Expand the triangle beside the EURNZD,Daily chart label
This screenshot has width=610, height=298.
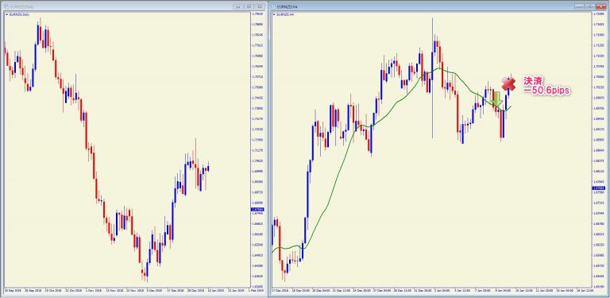click(6, 14)
